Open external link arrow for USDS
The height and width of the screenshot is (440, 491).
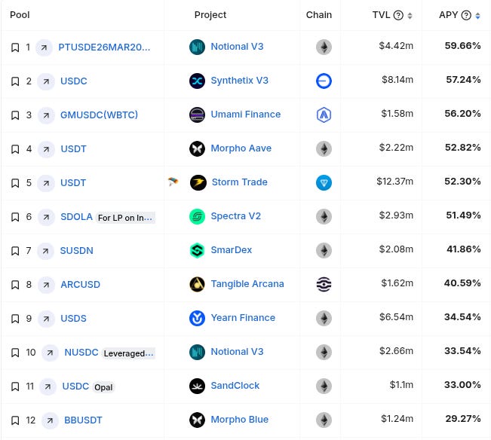pos(46,319)
